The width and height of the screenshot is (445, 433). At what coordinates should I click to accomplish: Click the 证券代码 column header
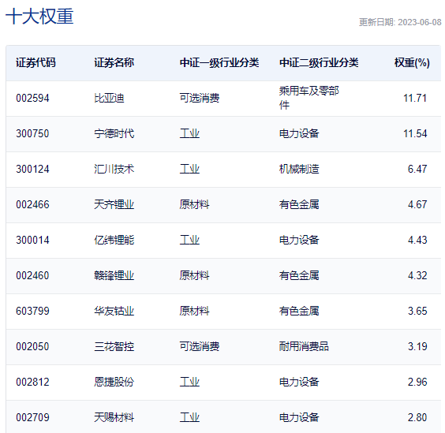(x=36, y=63)
